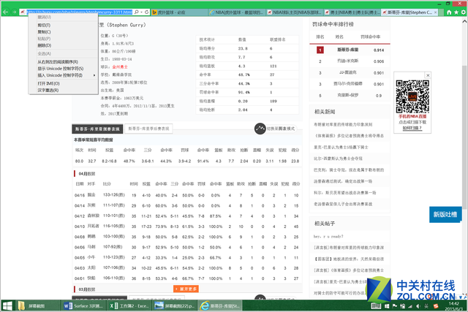
Task: Click the page scrollbar up arrow
Action: (464, 21)
